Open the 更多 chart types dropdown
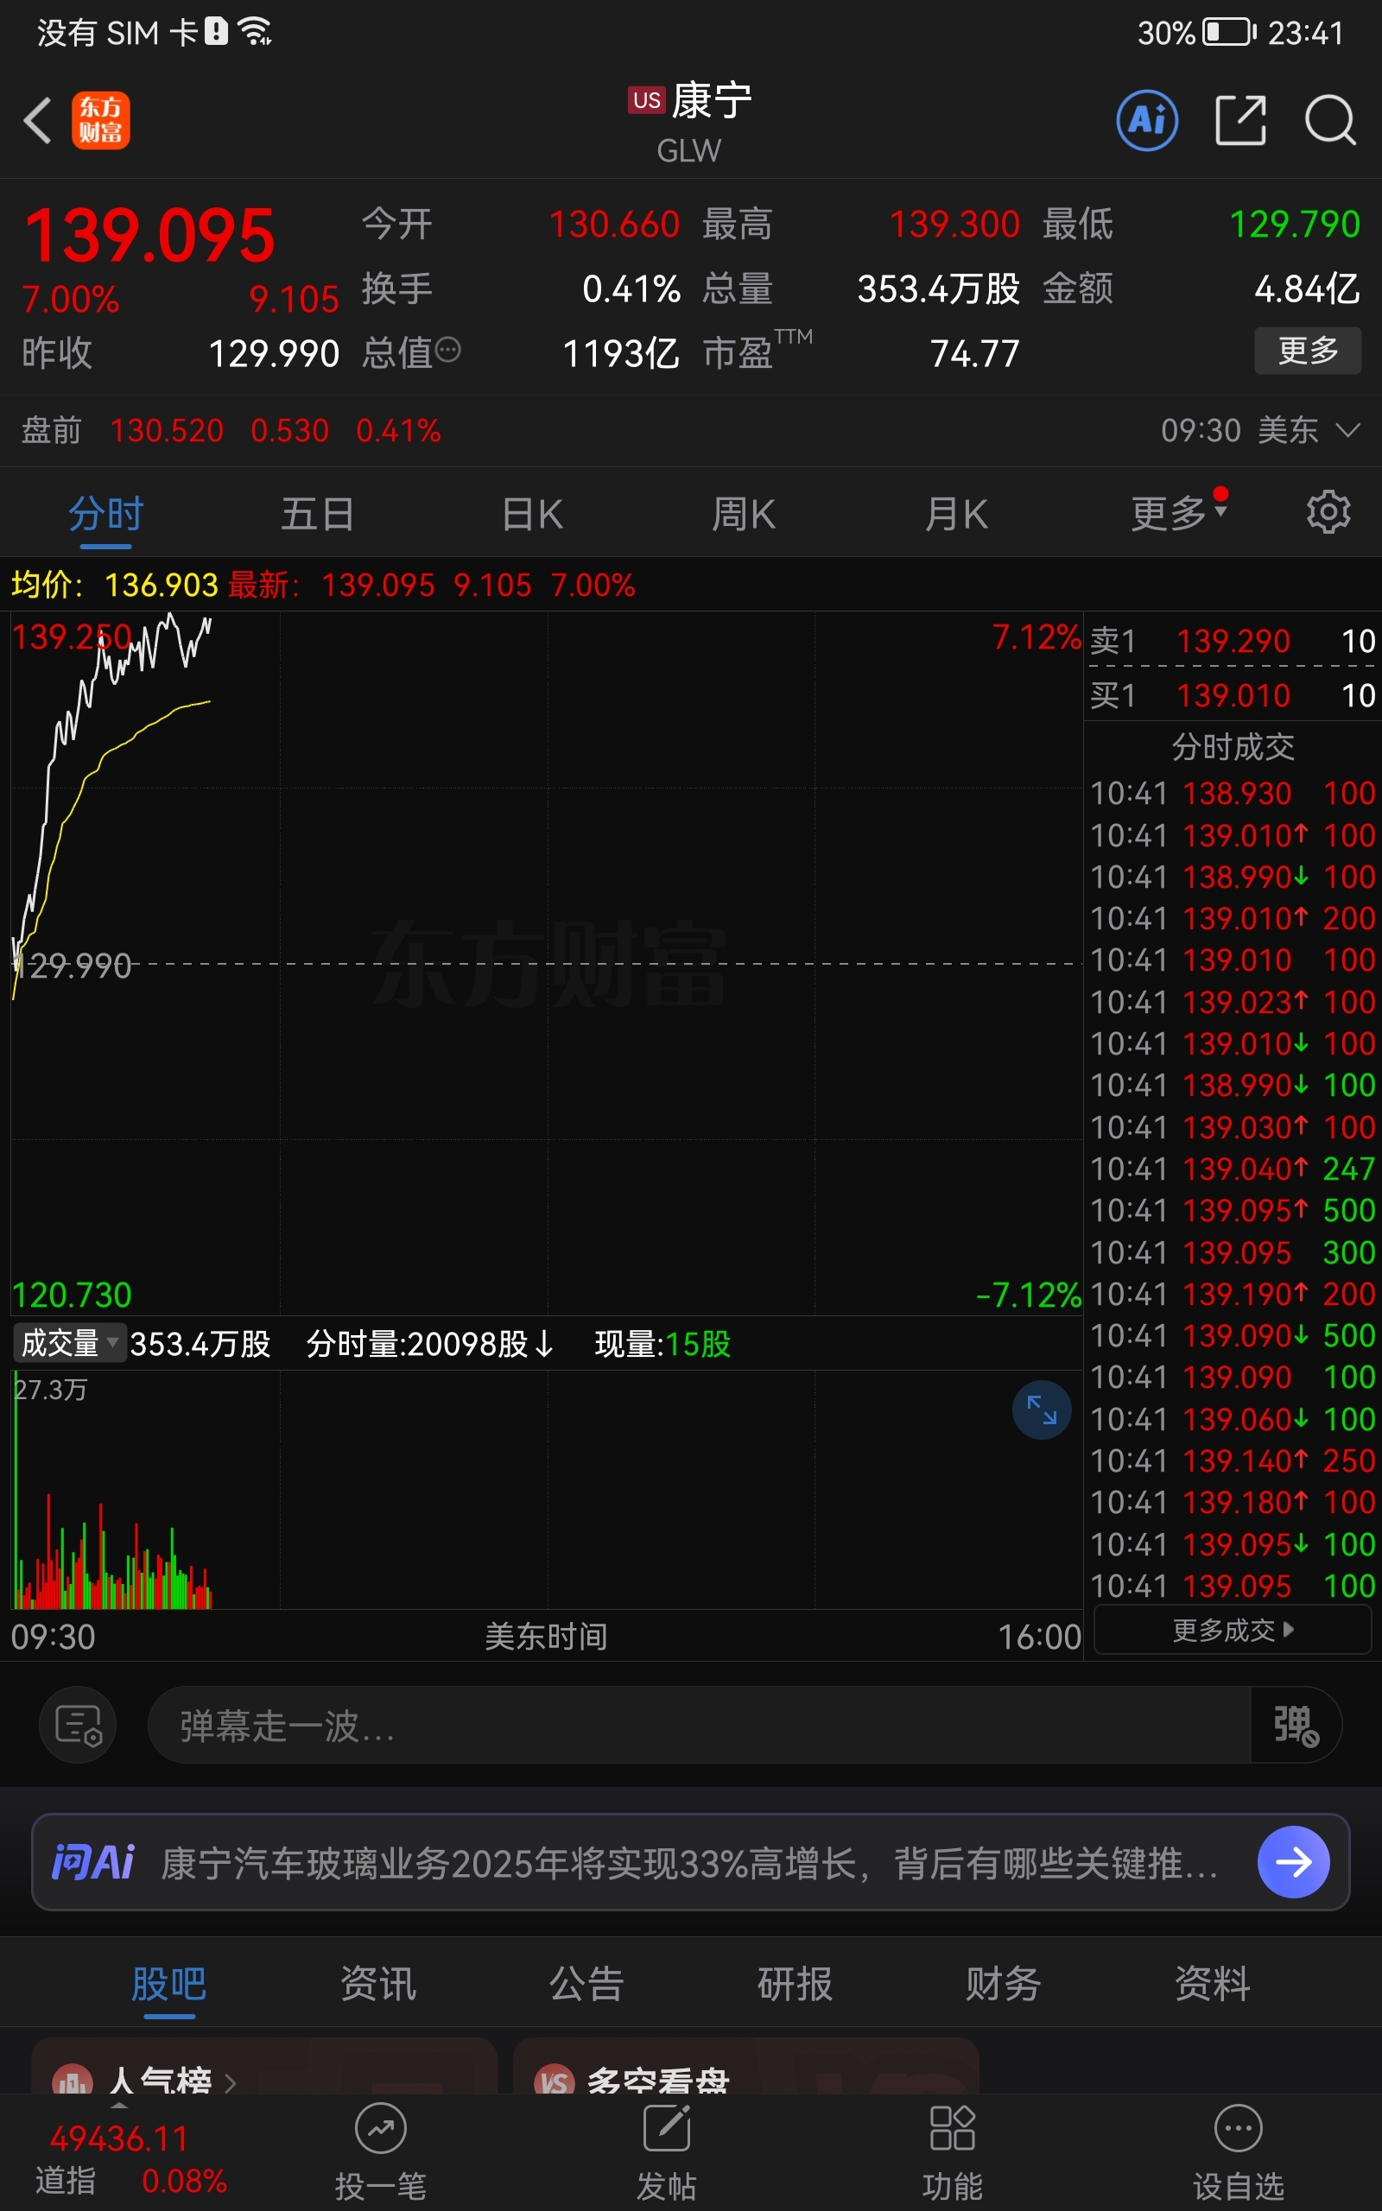 [1179, 514]
